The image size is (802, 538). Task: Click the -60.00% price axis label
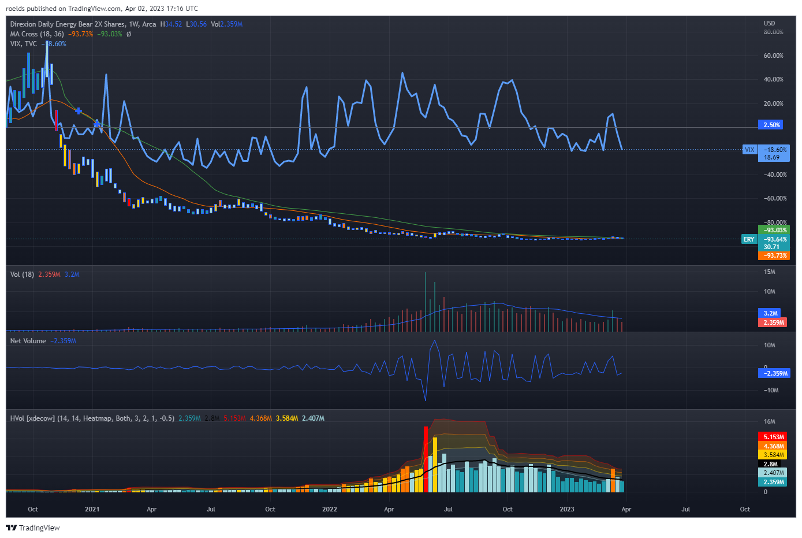pyautogui.click(x=775, y=198)
